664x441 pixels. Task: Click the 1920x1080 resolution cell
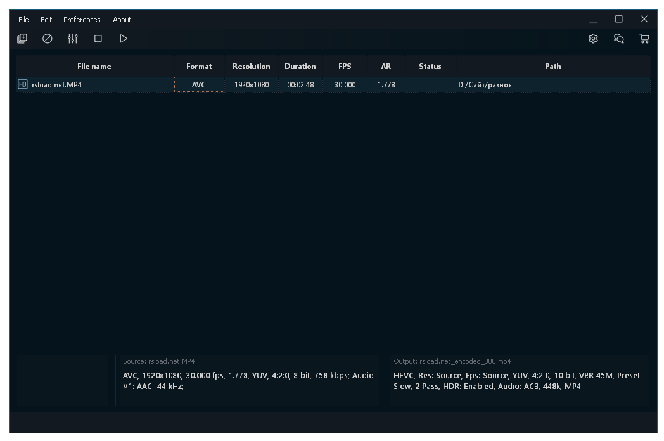252,84
